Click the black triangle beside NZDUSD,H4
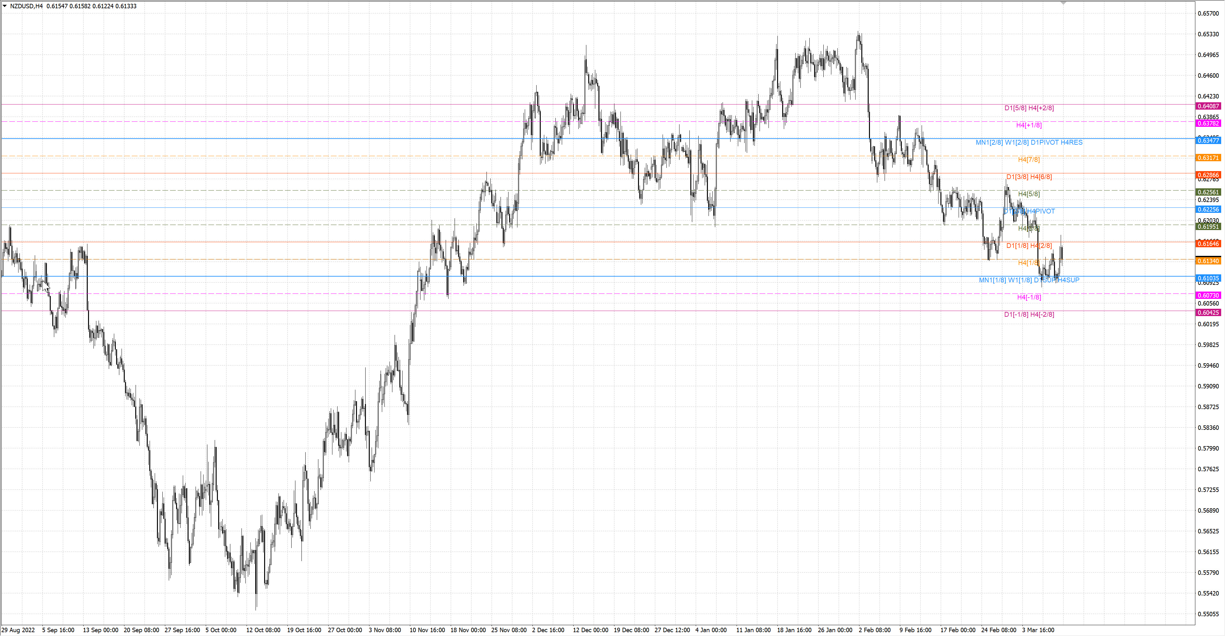Screen dimensions: 1225x636 coord(5,6)
